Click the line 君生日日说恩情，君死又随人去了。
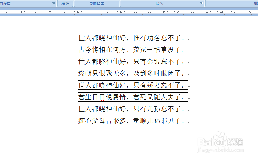This screenshot has height=159, width=258. tap(133, 97)
